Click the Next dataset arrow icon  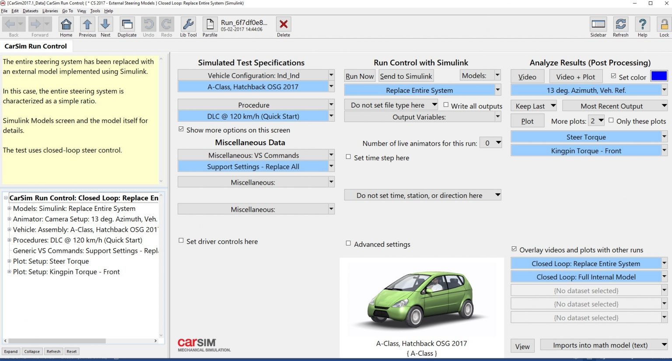[x=105, y=25]
